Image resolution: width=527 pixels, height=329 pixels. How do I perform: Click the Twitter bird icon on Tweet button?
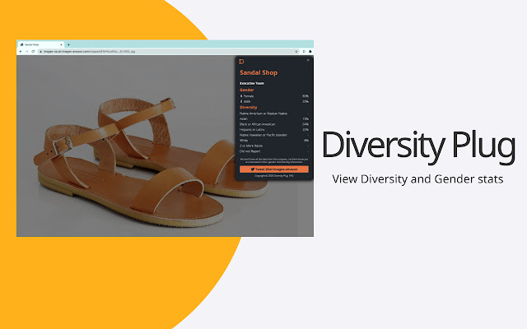coord(253,169)
